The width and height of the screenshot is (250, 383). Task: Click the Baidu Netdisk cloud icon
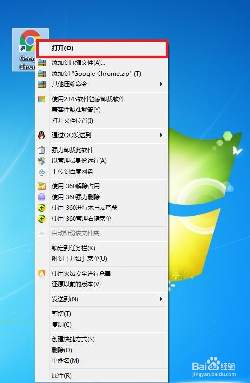click(42, 172)
